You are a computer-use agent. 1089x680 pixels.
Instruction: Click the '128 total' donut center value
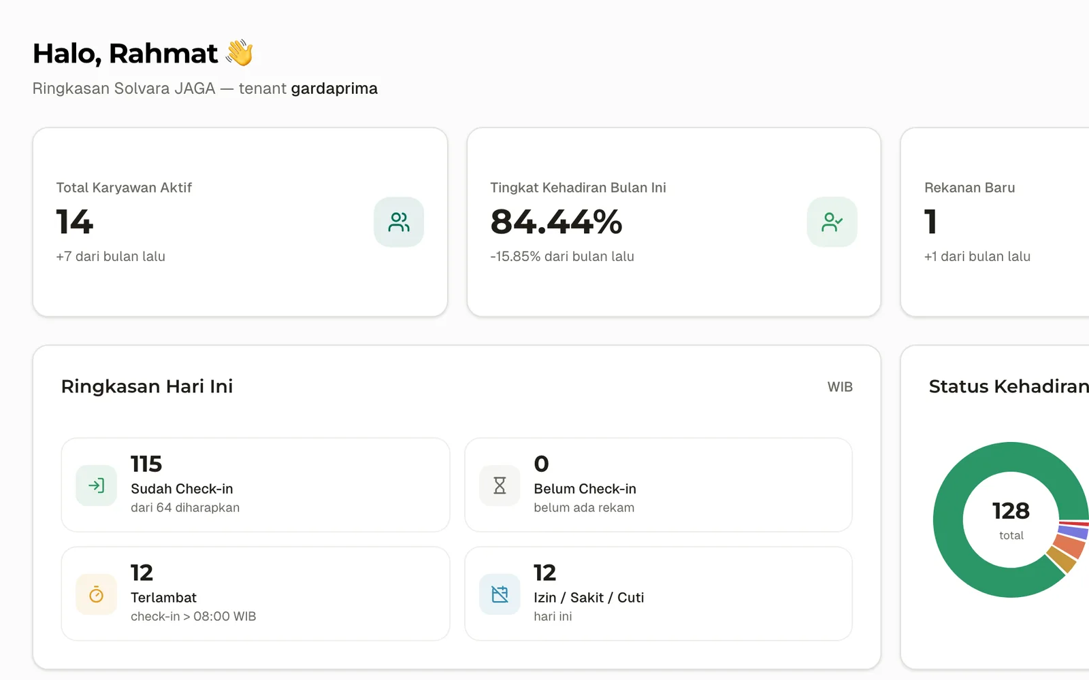point(1011,520)
